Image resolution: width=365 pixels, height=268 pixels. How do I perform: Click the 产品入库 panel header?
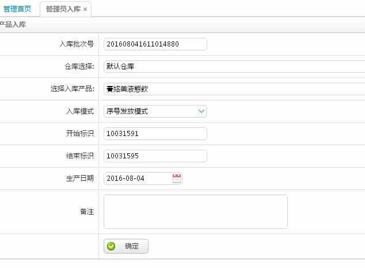click(x=13, y=25)
